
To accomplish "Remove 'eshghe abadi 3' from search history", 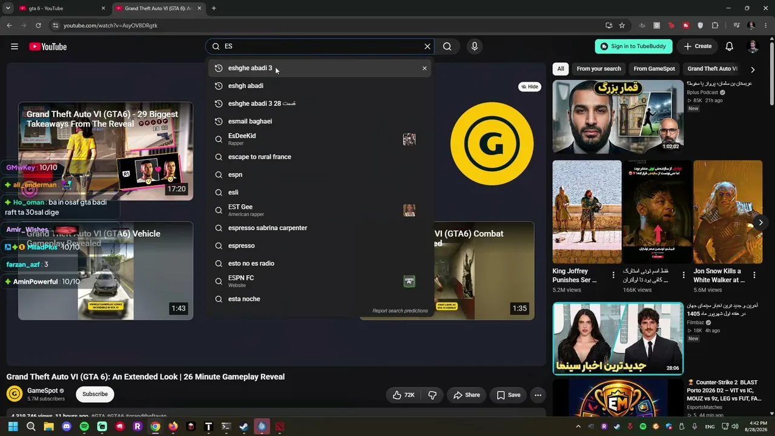I will click(424, 68).
